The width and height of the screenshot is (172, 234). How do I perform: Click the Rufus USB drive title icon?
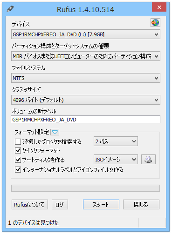tap(10, 9)
